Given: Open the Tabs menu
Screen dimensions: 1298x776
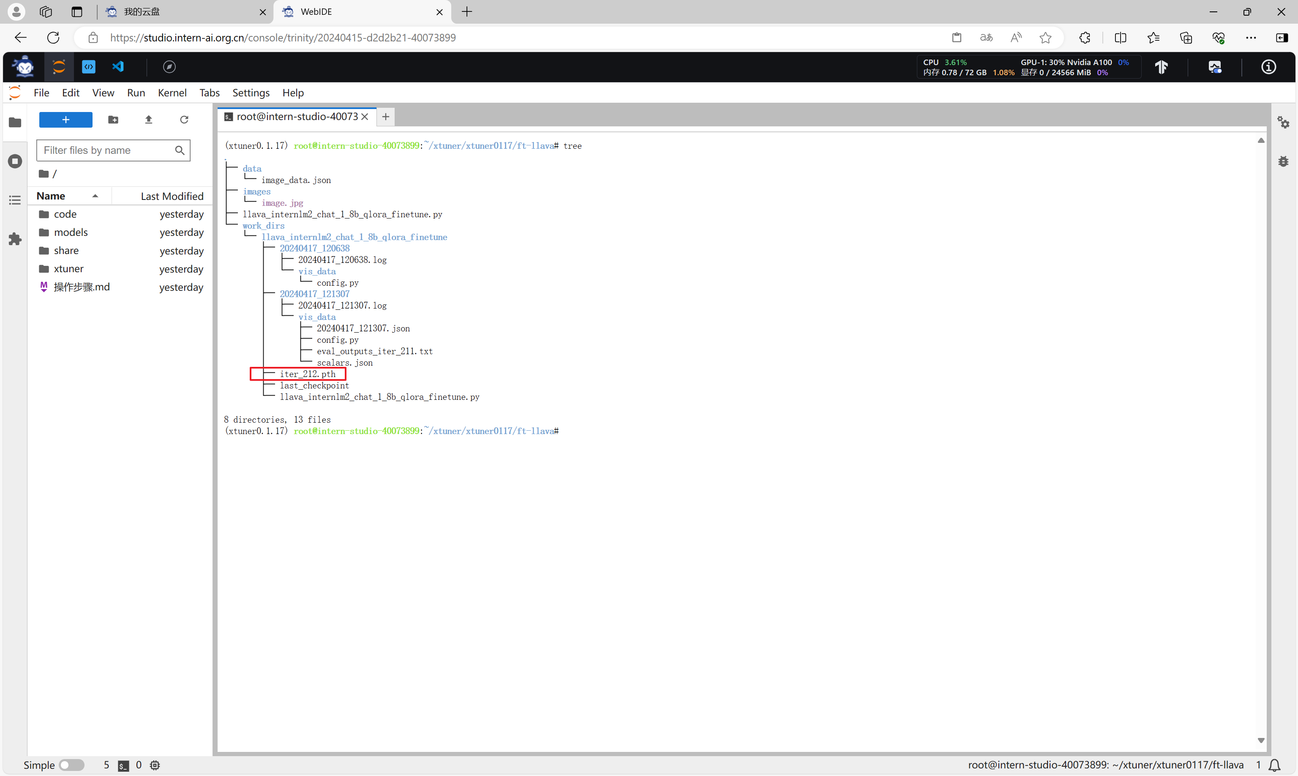Looking at the screenshot, I should click(209, 93).
